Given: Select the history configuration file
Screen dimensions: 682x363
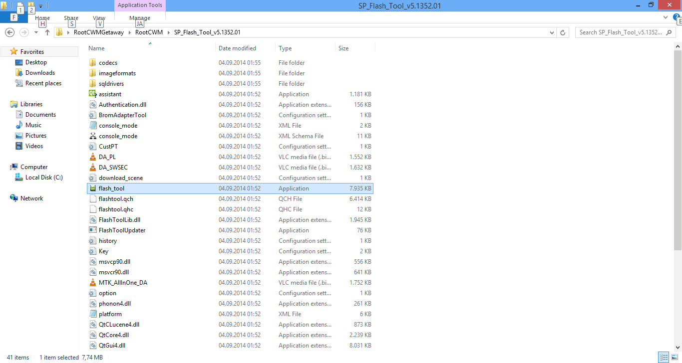Looking at the screenshot, I should [x=230, y=241].
